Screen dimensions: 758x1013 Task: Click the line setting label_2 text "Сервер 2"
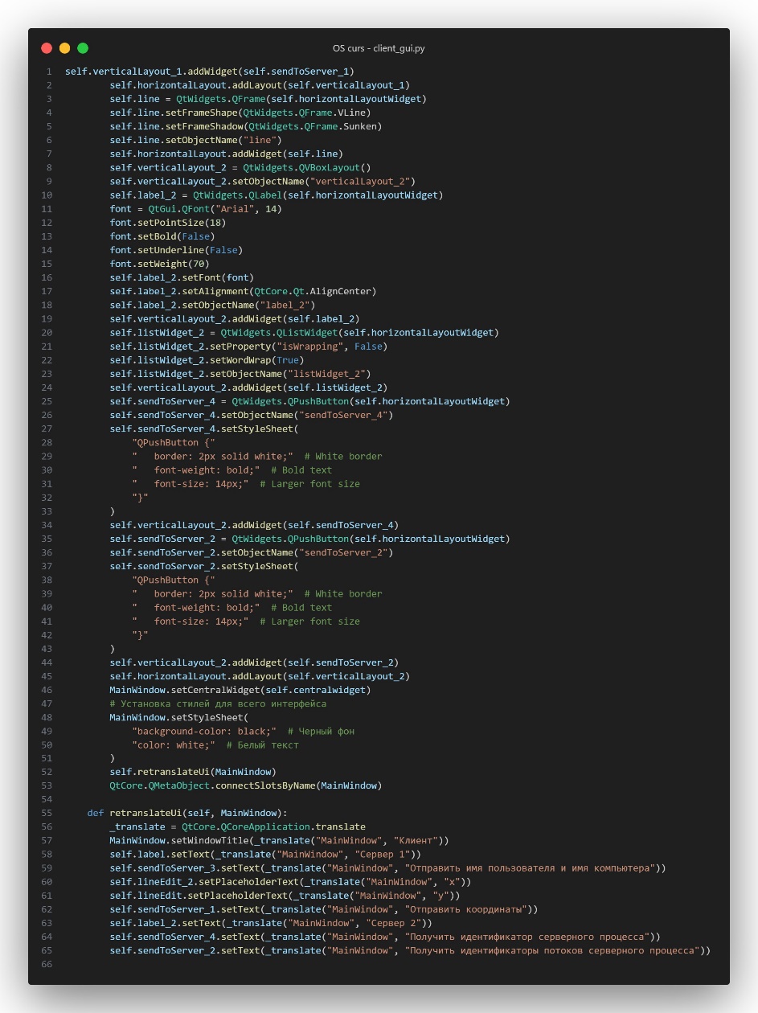(x=271, y=923)
